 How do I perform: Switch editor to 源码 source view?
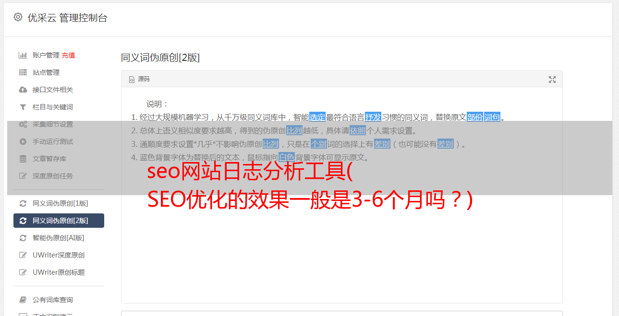click(139, 79)
